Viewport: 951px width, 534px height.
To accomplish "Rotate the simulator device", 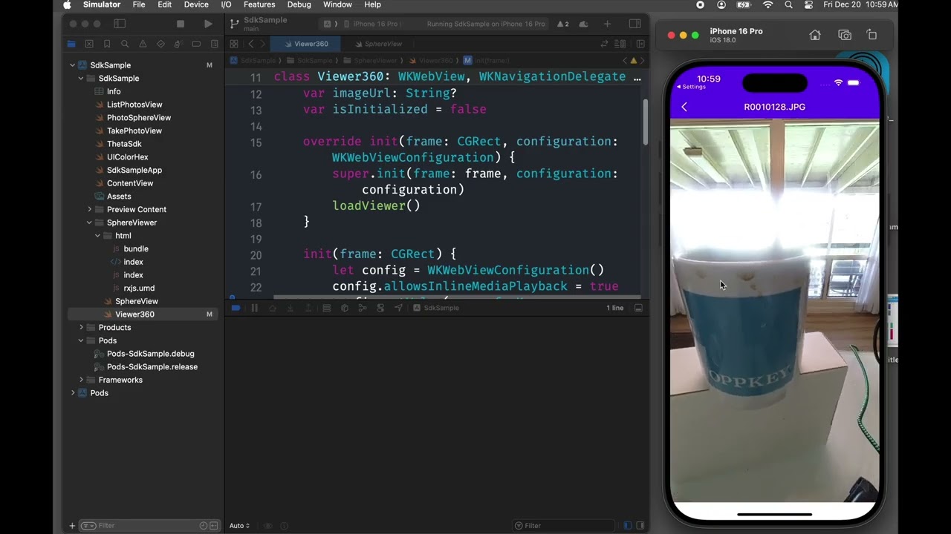I will pos(872,35).
